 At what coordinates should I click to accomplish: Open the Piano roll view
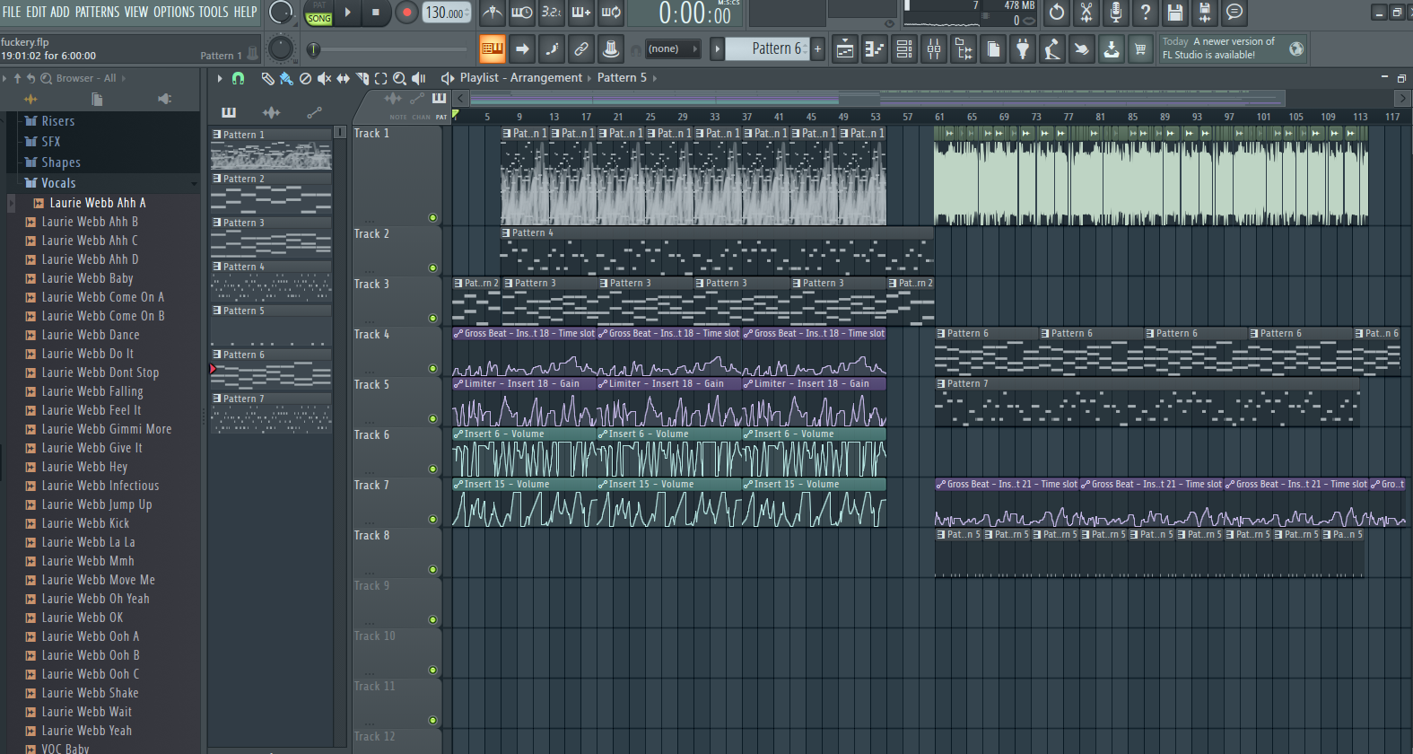point(875,49)
